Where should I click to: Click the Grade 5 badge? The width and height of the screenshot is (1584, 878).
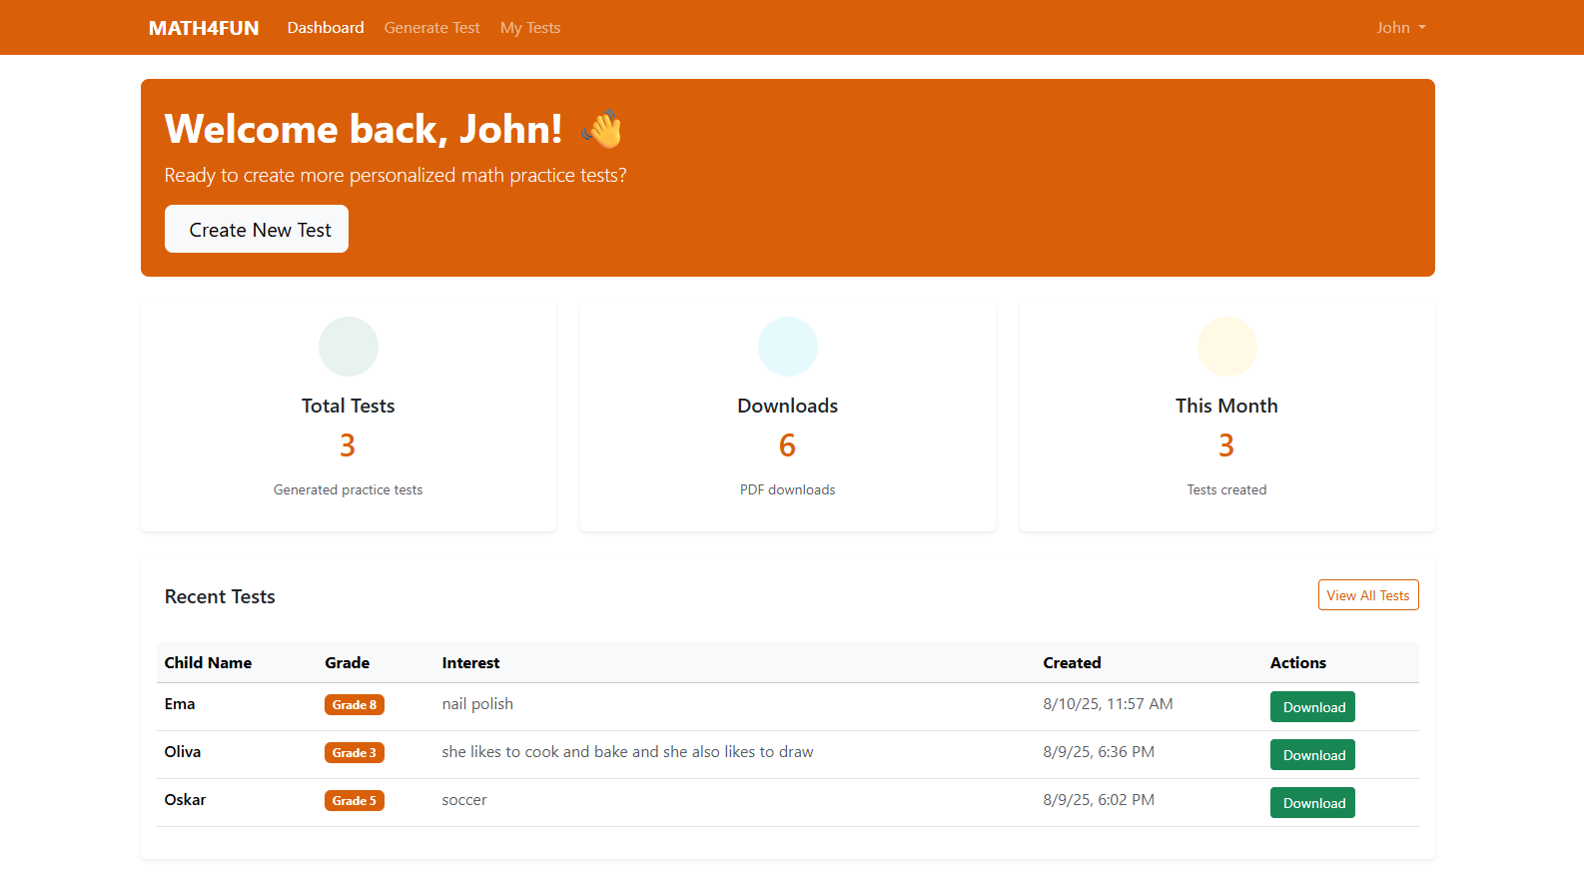click(x=355, y=801)
